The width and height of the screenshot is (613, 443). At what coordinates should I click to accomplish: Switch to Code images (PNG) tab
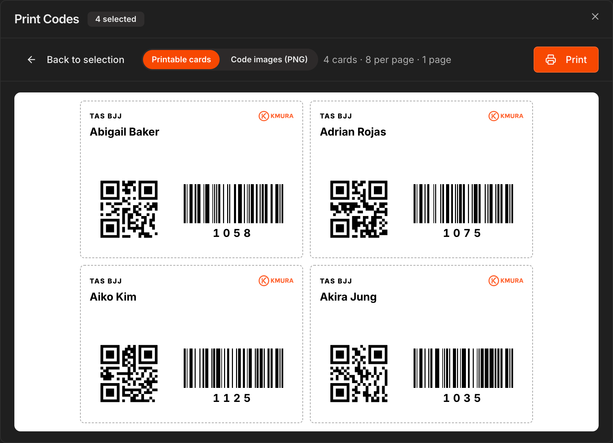tap(269, 60)
